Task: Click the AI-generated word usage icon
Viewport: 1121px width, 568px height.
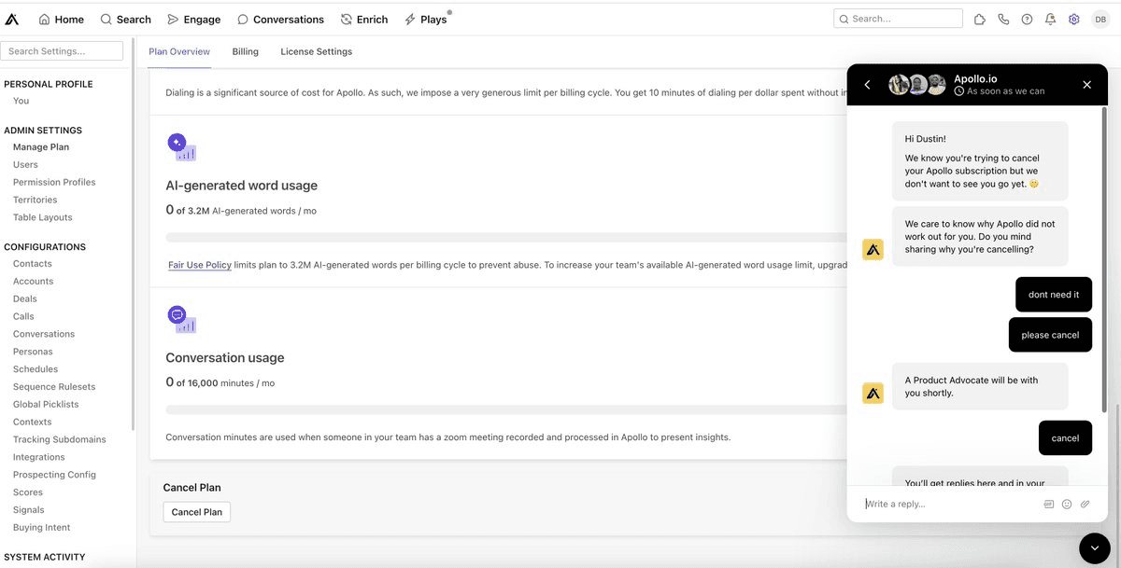Action: [x=181, y=147]
